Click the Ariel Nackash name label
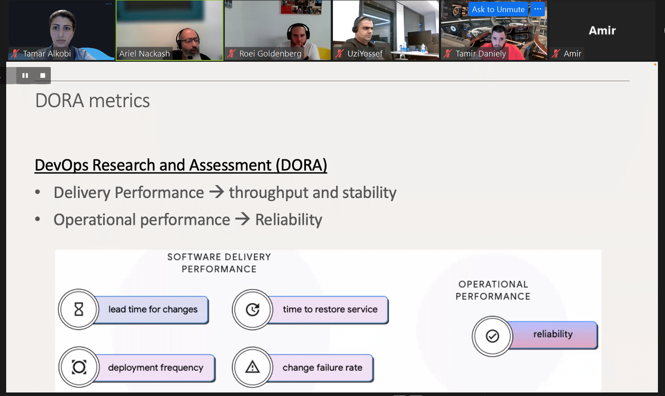The image size is (665, 396). [144, 53]
